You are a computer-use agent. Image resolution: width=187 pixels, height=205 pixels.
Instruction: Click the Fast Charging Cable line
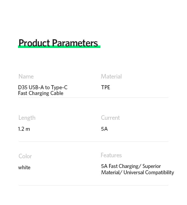click(41, 93)
